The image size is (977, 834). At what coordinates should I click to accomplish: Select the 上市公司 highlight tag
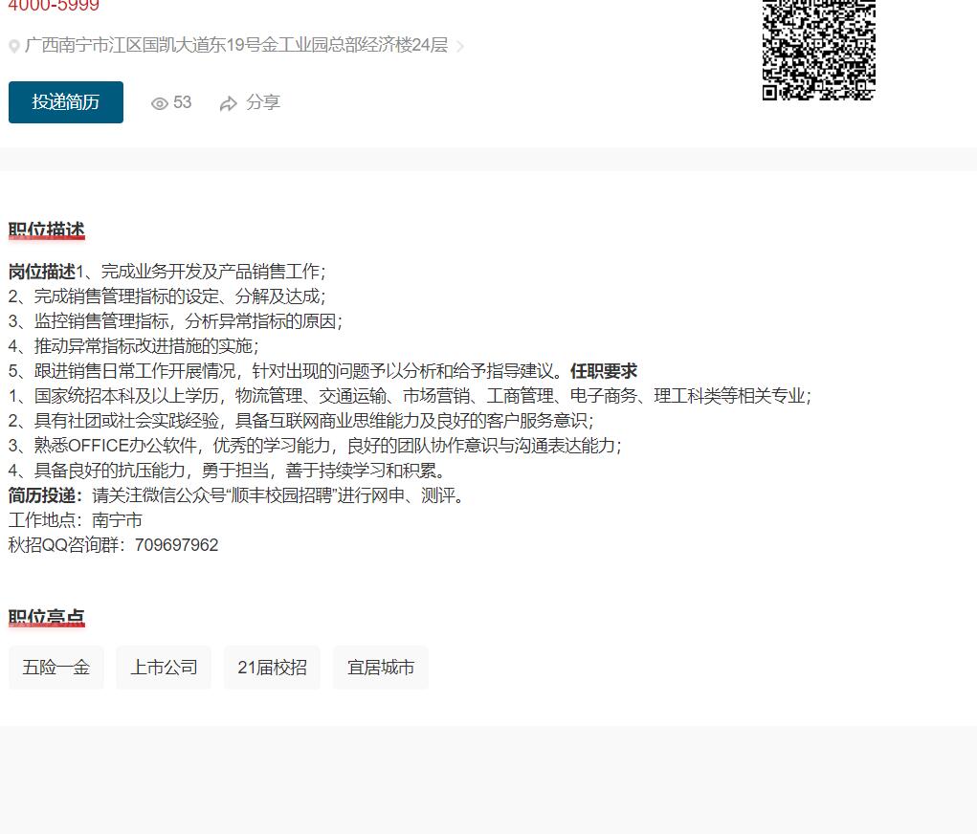(x=164, y=668)
